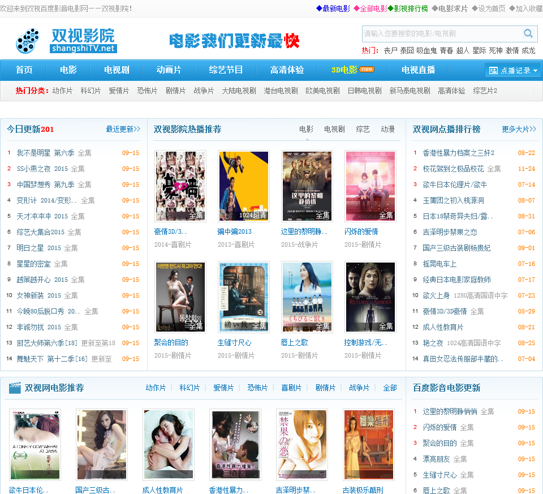
Task: Open the 3D电影 new navigation item
Action: [352, 70]
